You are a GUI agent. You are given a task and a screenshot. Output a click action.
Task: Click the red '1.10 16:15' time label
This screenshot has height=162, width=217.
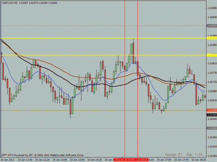[x=141, y=160]
